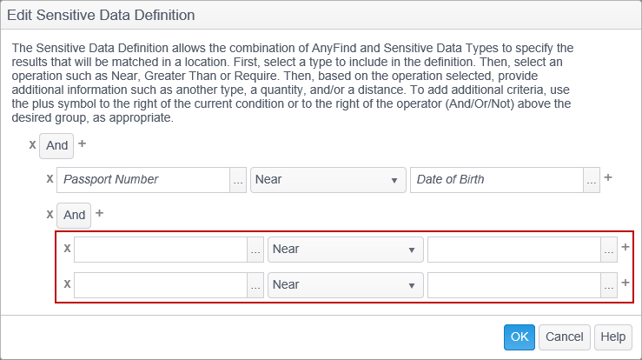Add condition after last empty row
This screenshot has width=642, height=360.
click(x=625, y=283)
